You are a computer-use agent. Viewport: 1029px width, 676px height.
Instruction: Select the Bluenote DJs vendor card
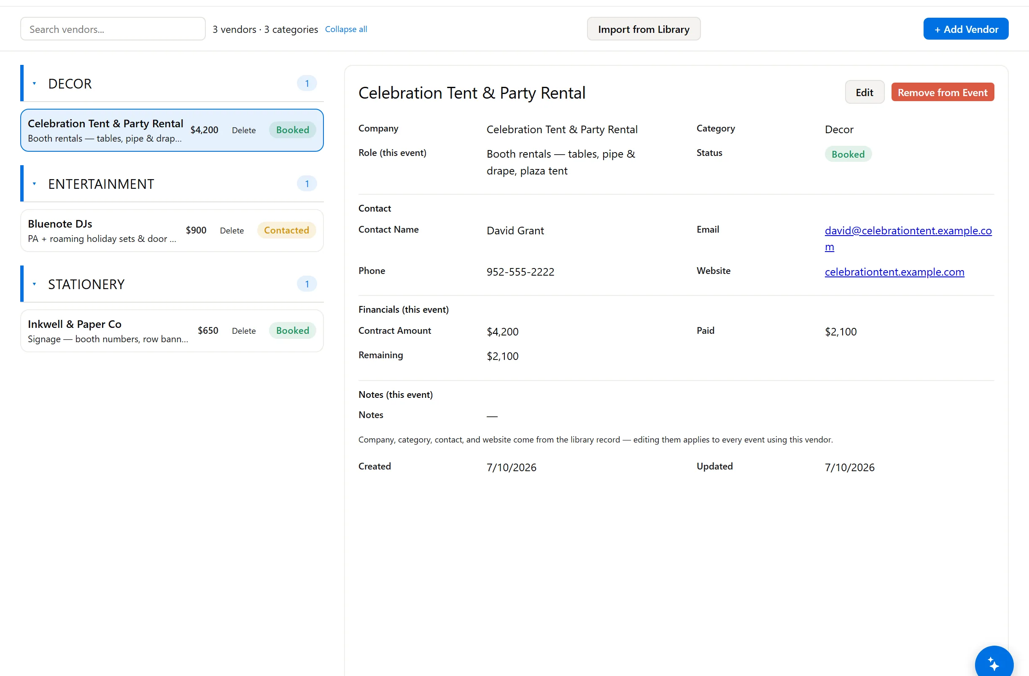(172, 230)
